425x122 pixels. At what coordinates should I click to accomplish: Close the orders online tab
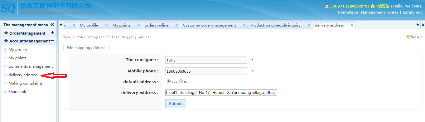[x=177, y=25]
